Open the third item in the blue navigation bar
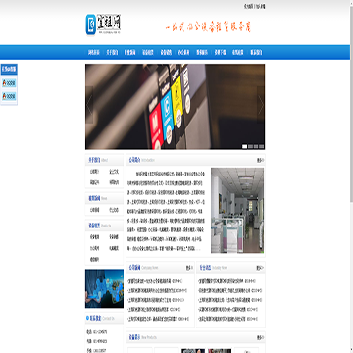 (x=129, y=52)
